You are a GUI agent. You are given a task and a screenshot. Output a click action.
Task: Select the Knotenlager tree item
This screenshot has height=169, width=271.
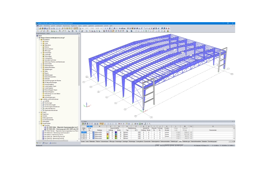coord(47,53)
